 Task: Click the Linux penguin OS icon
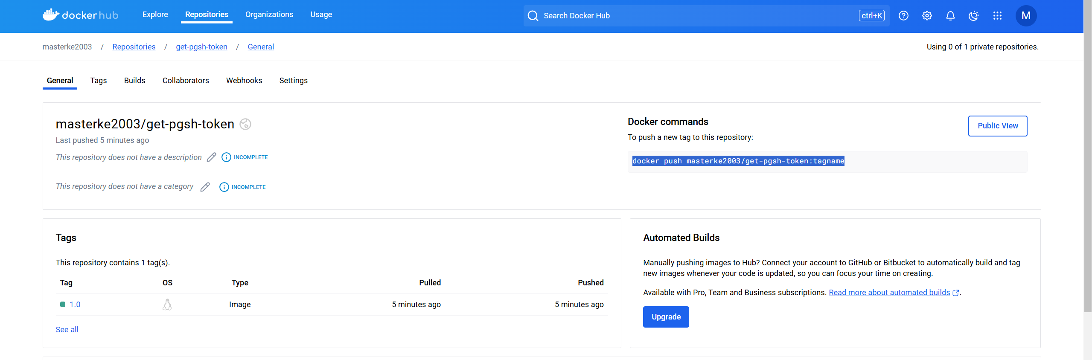tap(167, 305)
